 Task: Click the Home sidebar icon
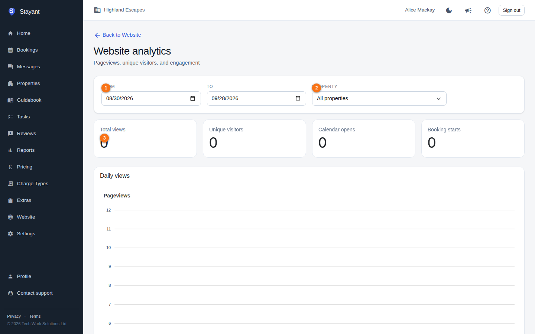10,33
